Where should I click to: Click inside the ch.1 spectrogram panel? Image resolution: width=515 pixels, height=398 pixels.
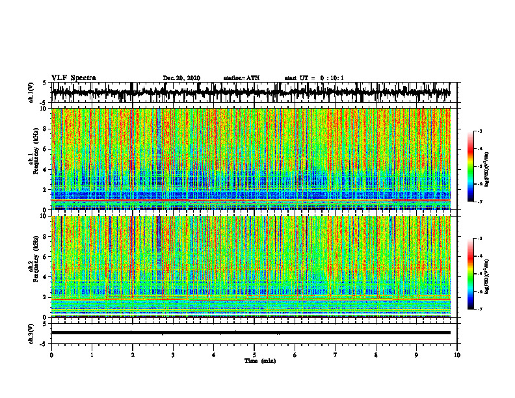point(250,159)
